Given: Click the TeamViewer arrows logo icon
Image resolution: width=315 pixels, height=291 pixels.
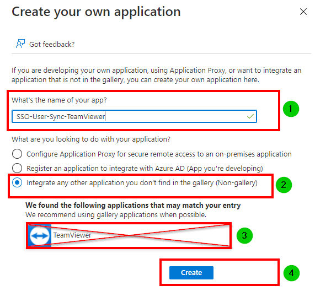Looking at the screenshot, I should pos(40,235).
